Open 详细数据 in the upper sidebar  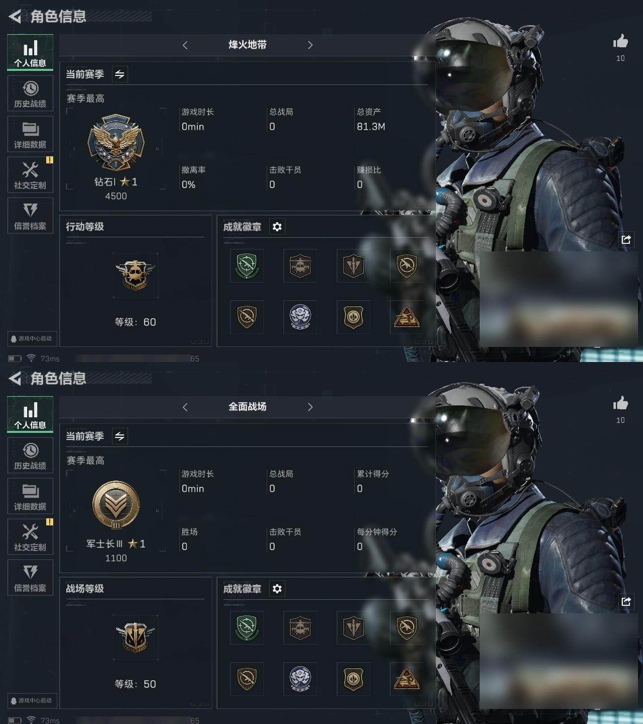click(x=30, y=134)
